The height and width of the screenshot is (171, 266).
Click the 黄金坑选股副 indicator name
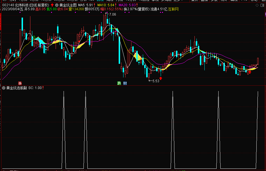17,88
